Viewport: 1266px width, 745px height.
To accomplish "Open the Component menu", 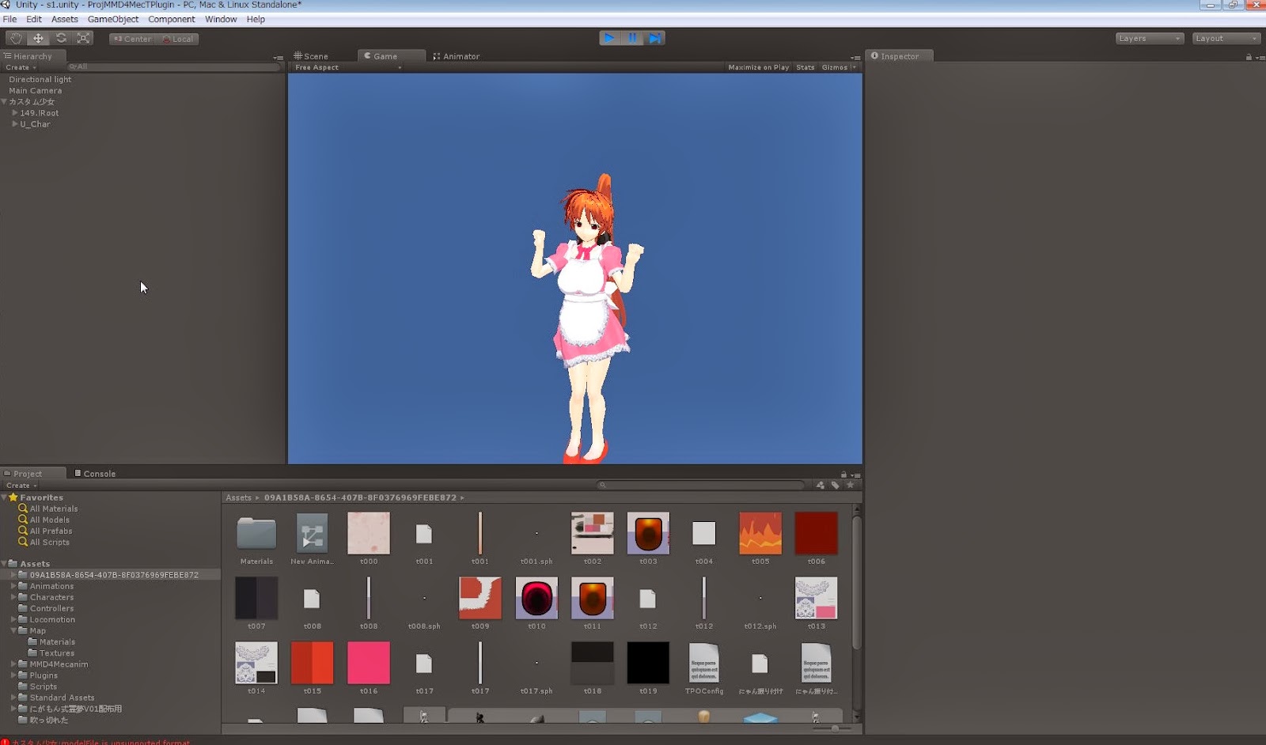I will [x=172, y=19].
